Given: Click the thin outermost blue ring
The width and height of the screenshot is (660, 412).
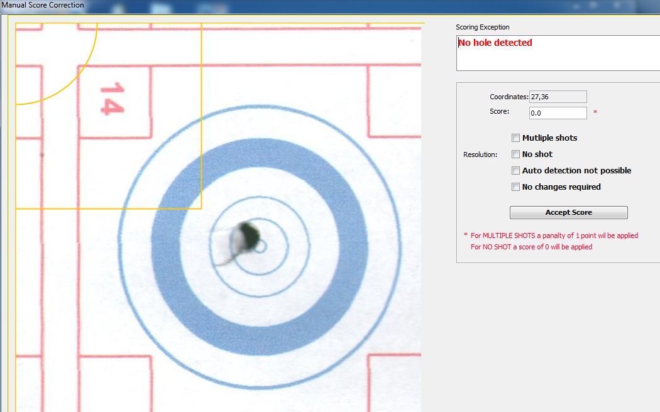Looking at the screenshot, I should coord(259,106).
